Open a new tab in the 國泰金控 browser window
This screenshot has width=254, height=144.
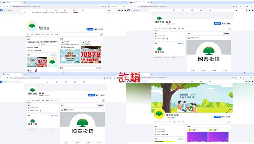24,3
